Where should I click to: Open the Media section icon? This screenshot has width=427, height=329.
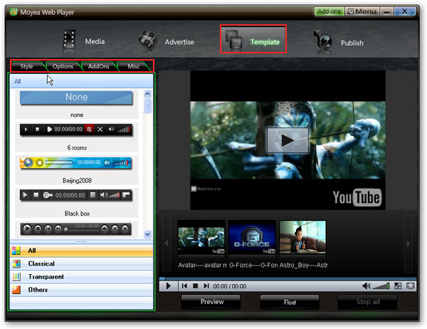tap(69, 41)
